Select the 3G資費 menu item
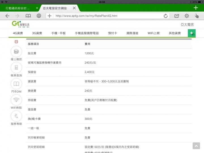Image resolution: width=204 pixels, height=153 pixels. [x=37, y=33]
